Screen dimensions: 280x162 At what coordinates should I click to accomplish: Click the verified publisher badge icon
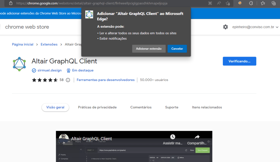pyautogui.click(x=34, y=70)
